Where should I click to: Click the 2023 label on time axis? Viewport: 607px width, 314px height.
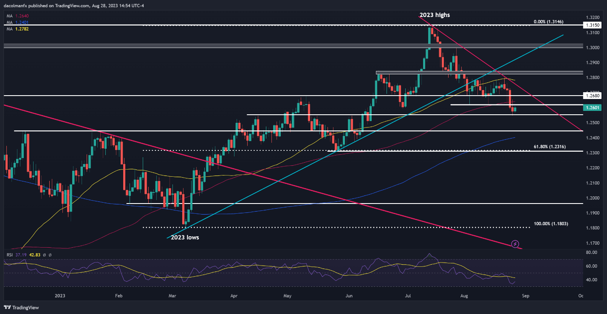pyautogui.click(x=60, y=296)
